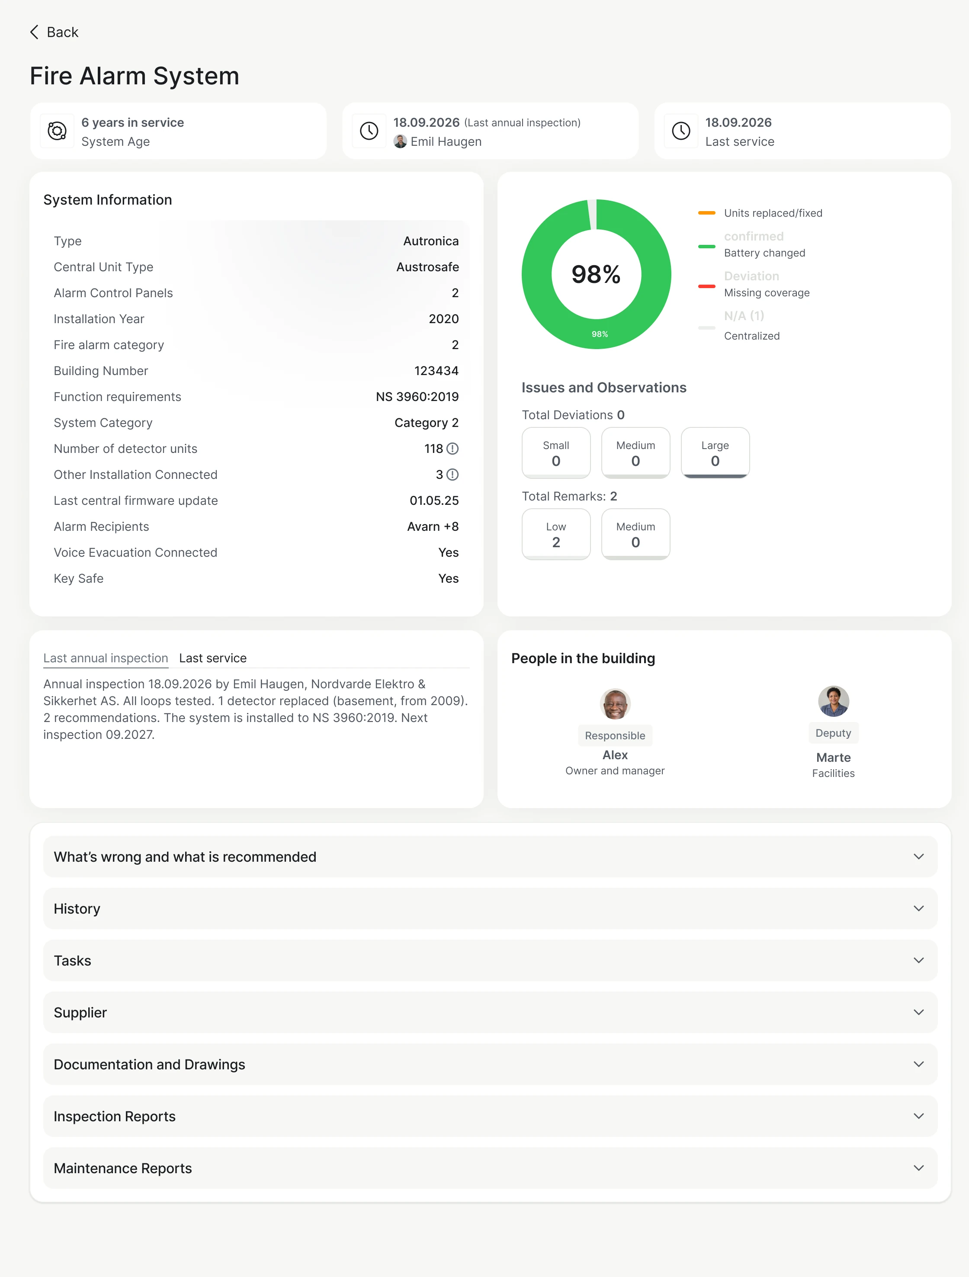Image resolution: width=969 pixels, height=1277 pixels.
Task: Click Marte's profile photo
Action: 833,701
